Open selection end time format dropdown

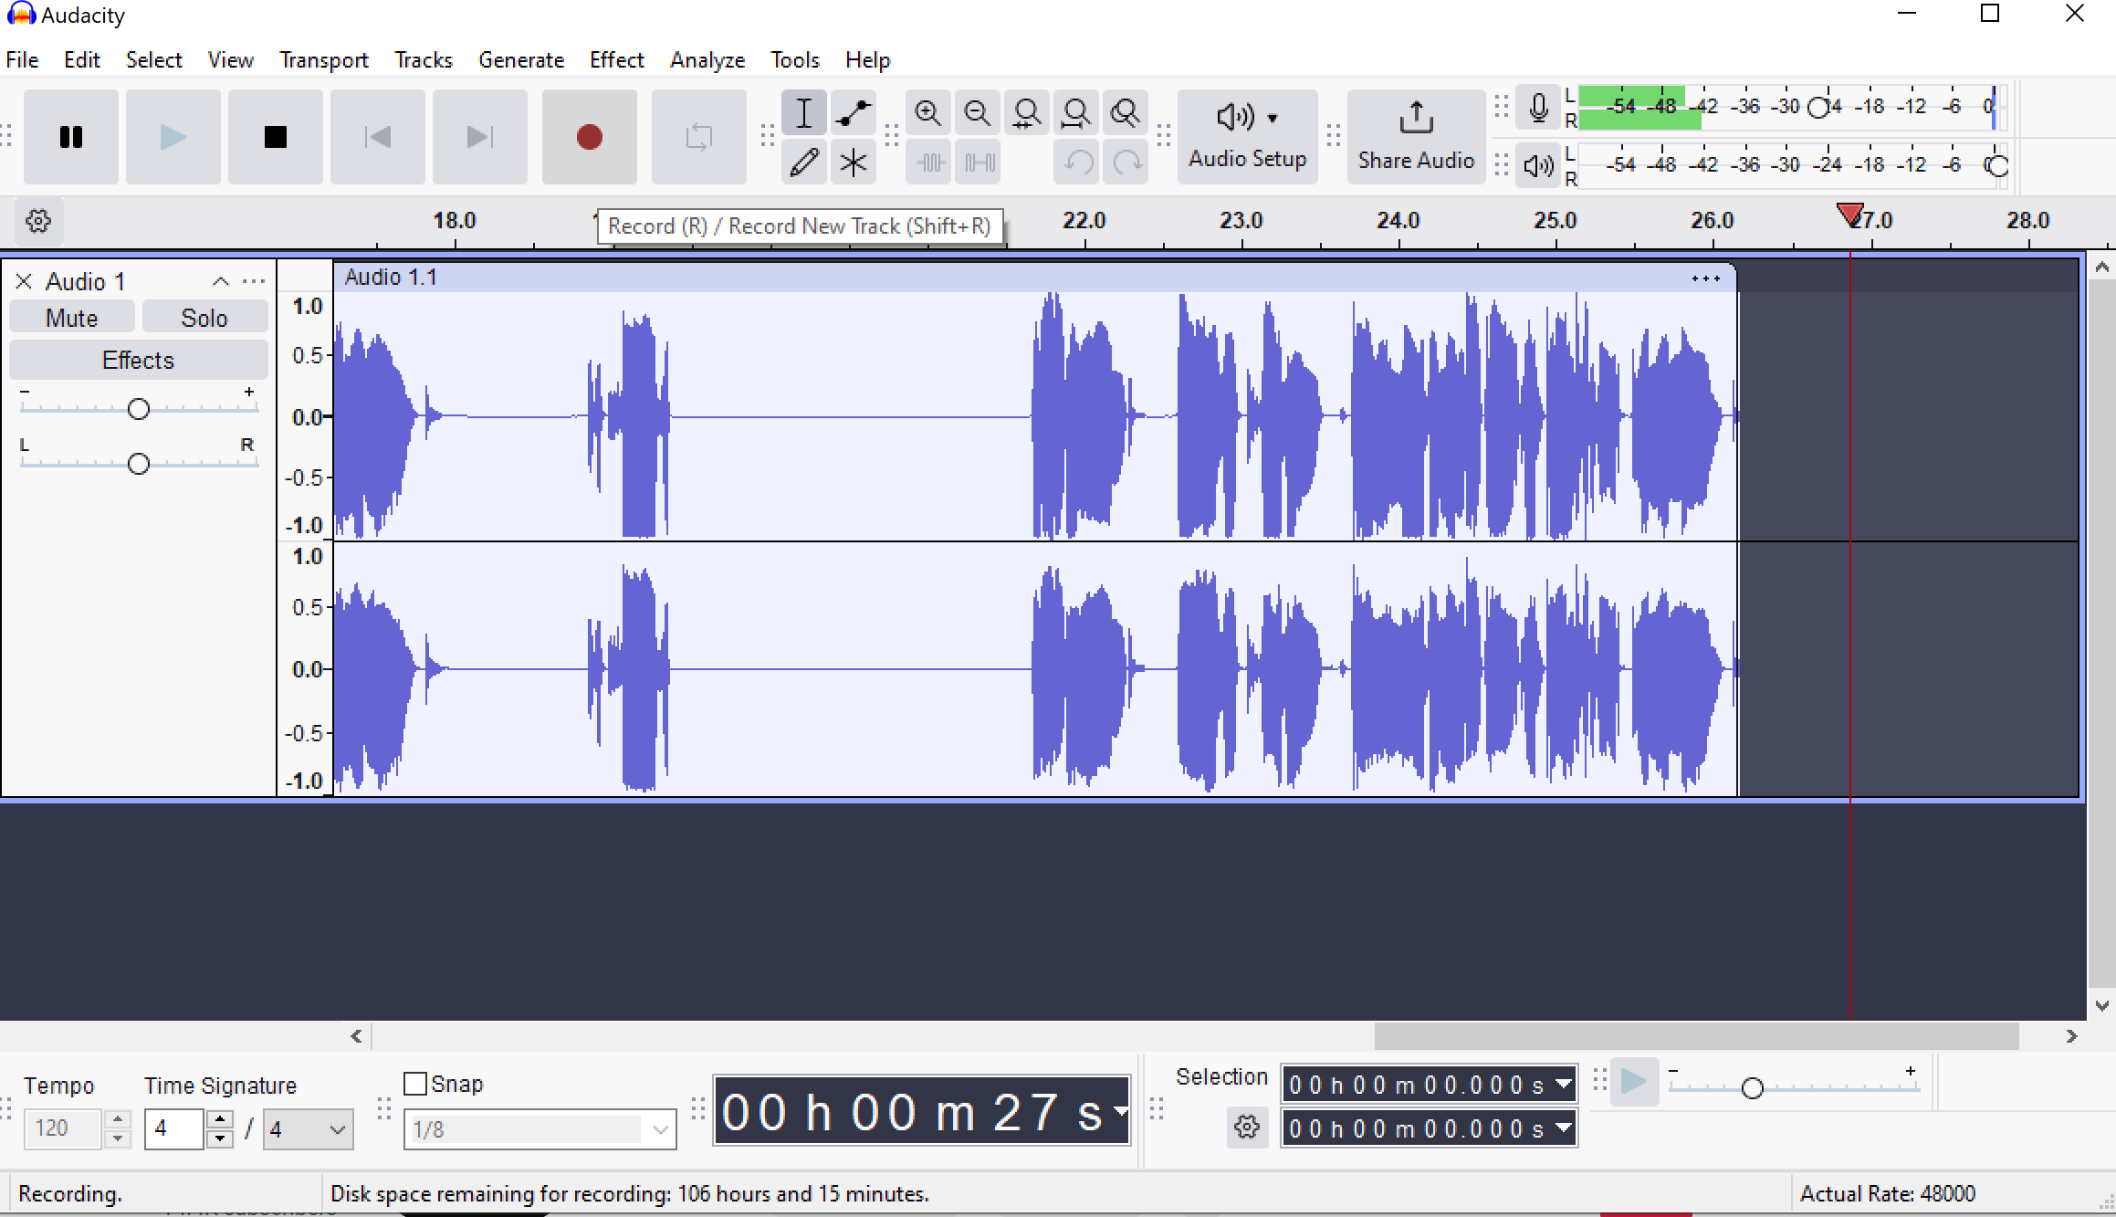(1564, 1128)
